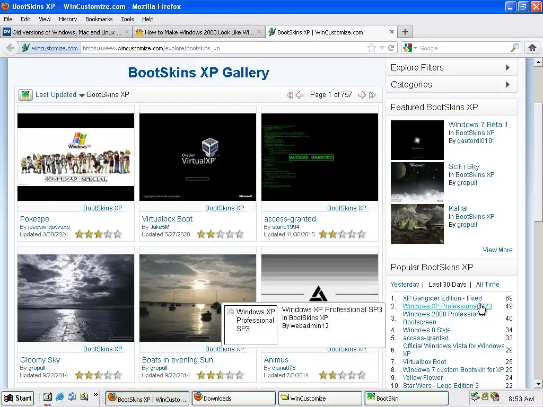Image resolution: width=543 pixels, height=407 pixels.
Task: Click the page scrollbar down arrow
Action: pos(538,384)
